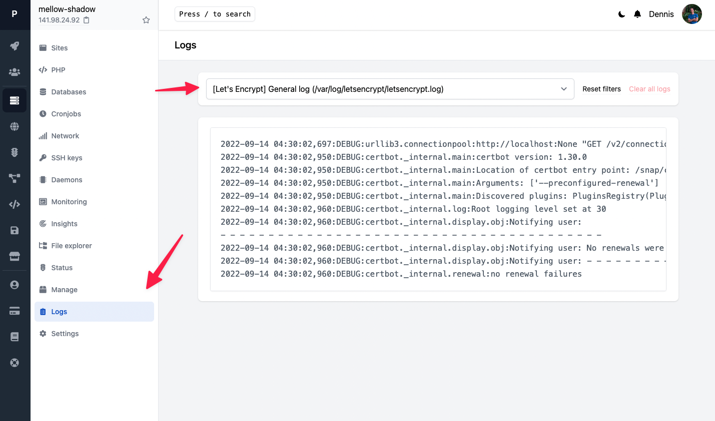Open notifications bell
Viewport: 715px width, 421px height.
coord(637,14)
